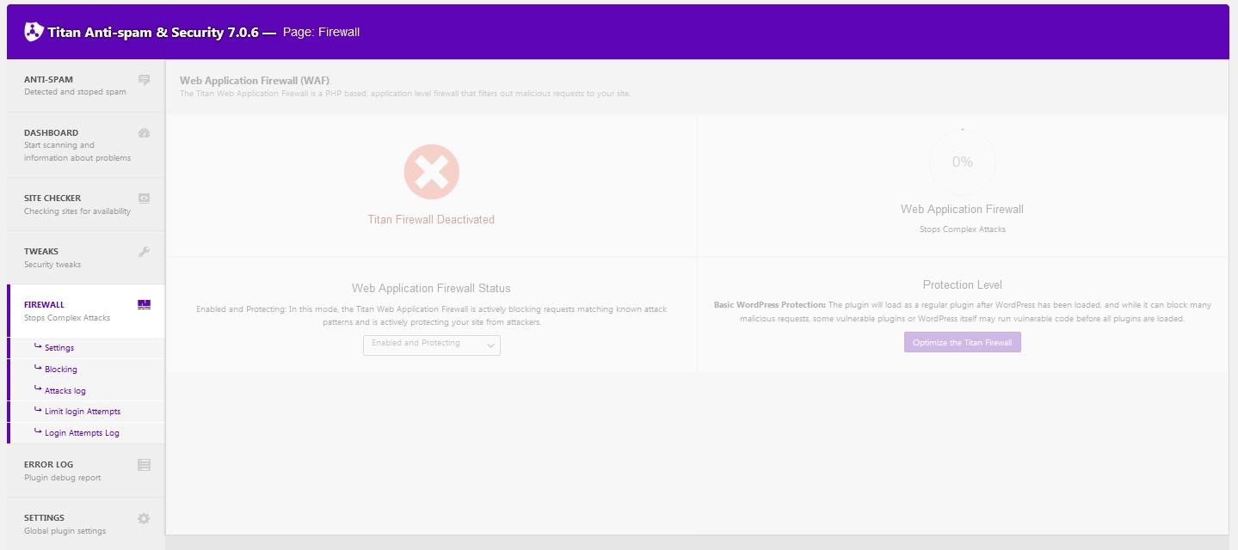
Task: Click the Protection Level heading
Action: [x=962, y=284]
